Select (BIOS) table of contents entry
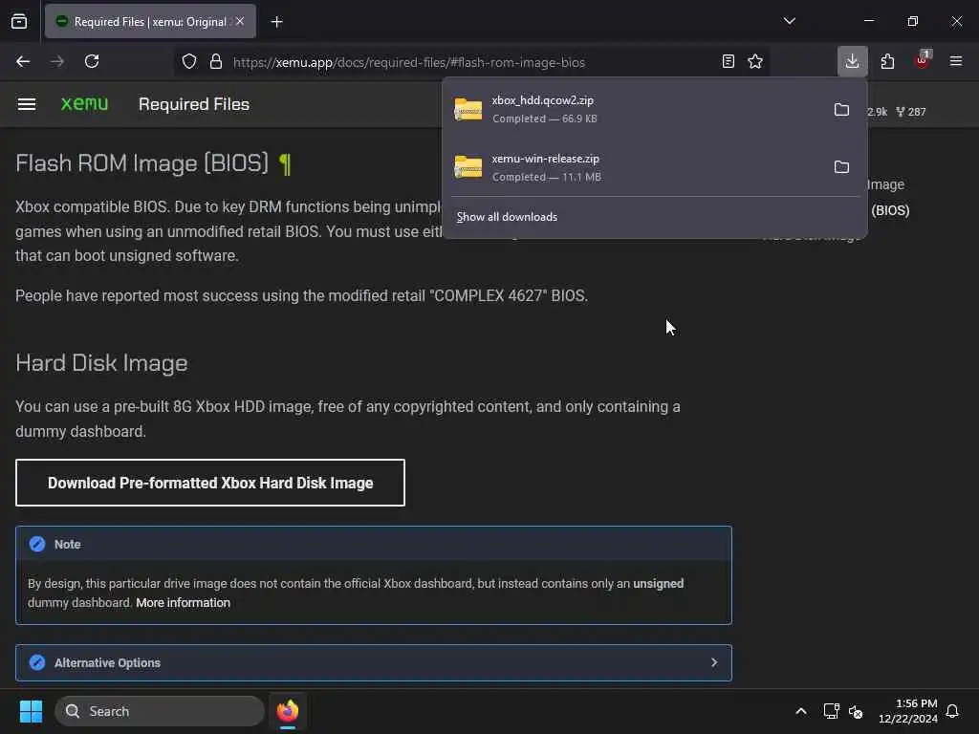 click(890, 210)
